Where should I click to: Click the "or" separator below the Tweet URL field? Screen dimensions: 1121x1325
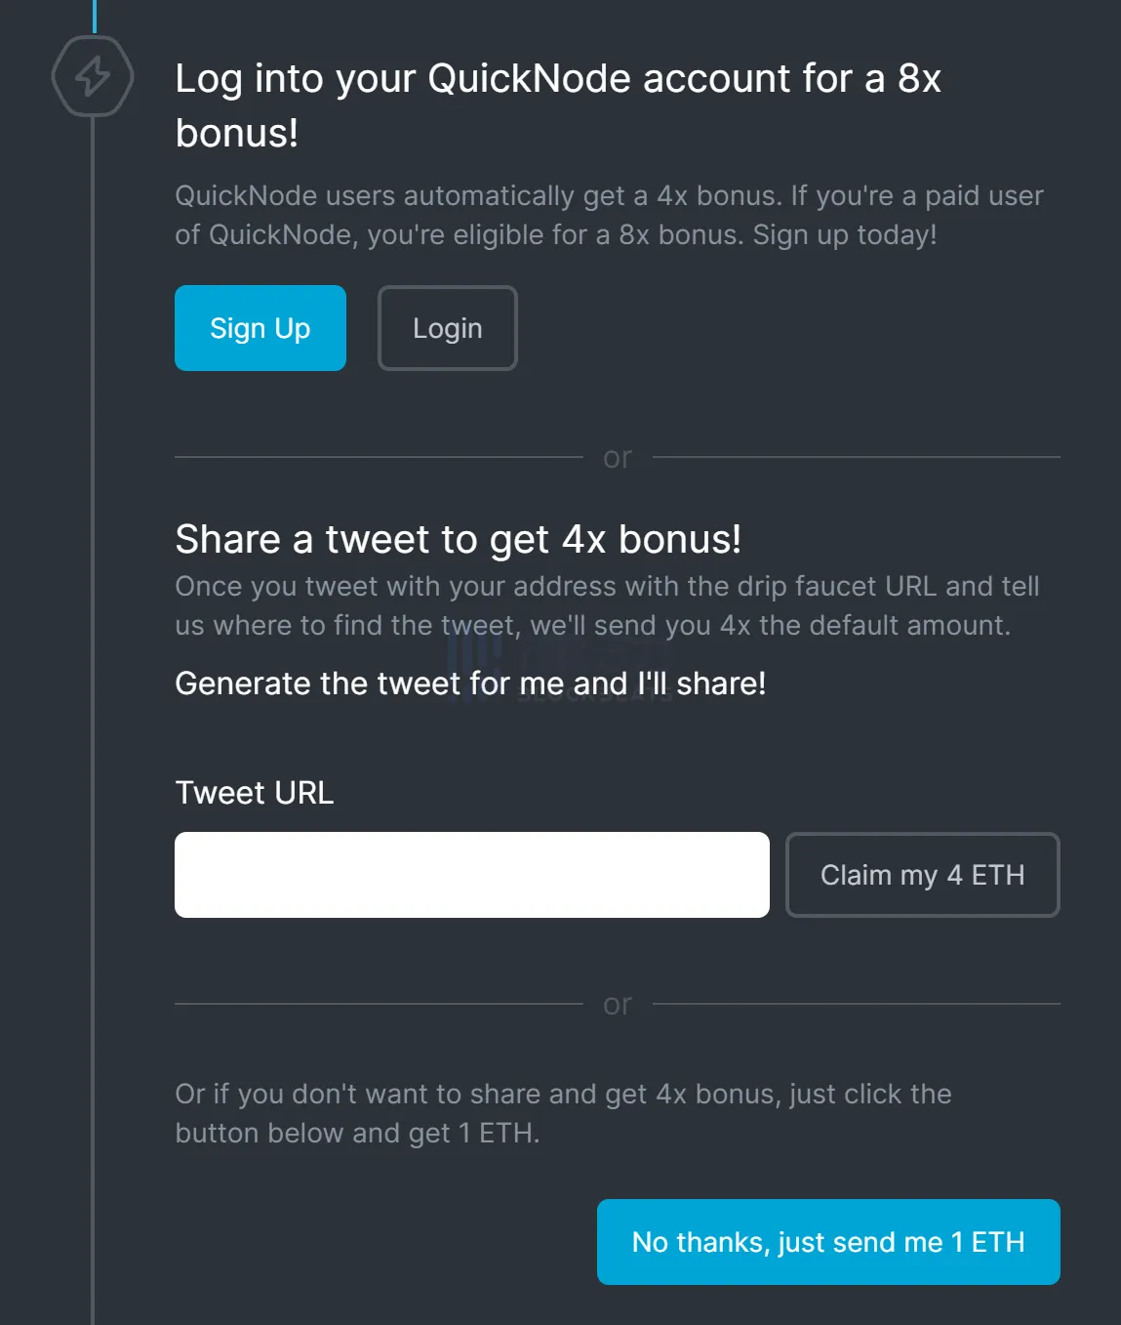(617, 1004)
